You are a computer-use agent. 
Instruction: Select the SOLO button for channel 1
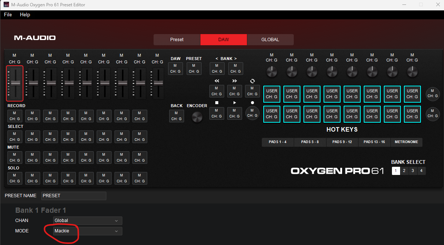click(15, 178)
